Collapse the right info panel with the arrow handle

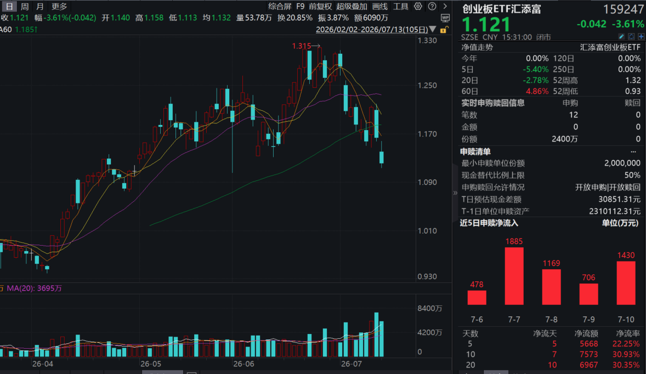click(x=455, y=192)
